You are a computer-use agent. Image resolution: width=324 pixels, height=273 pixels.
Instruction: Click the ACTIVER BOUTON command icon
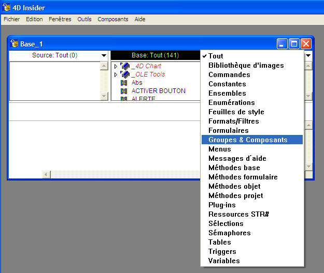(124, 91)
